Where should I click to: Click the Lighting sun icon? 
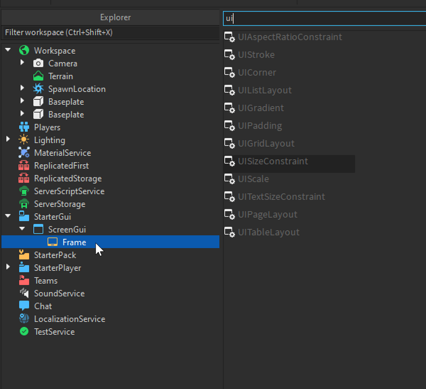point(24,140)
